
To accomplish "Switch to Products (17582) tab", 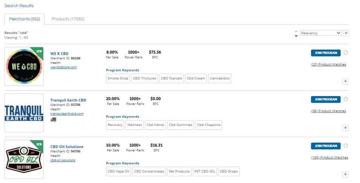I will click(x=68, y=19).
